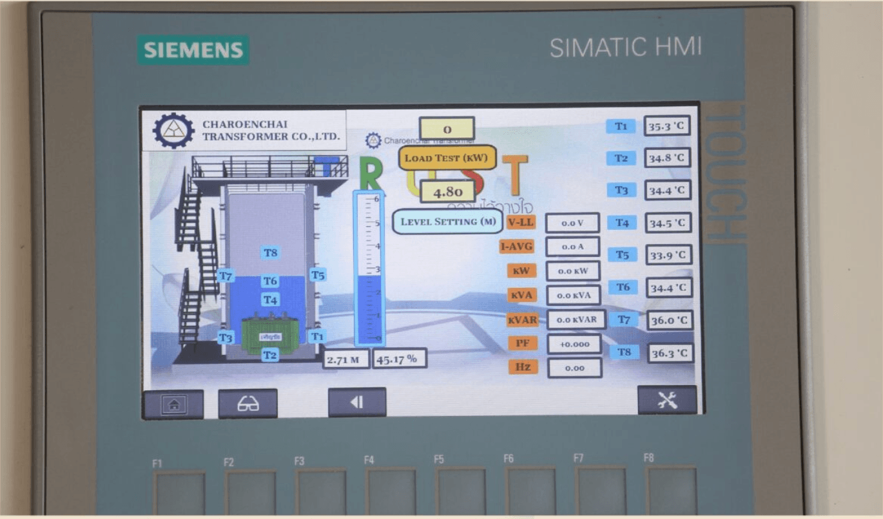The height and width of the screenshot is (519, 883).
Task: Click the Level Setting (M) button
Action: pyautogui.click(x=447, y=222)
